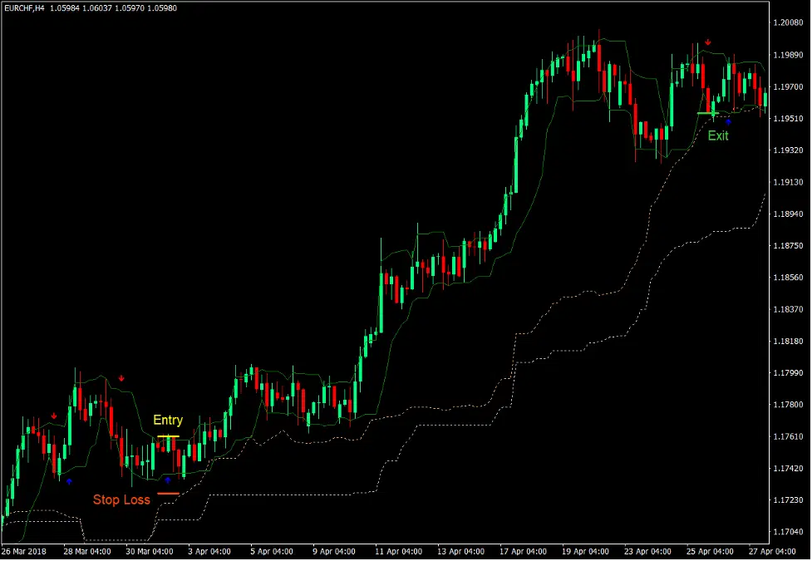Select the orange Stop Loss text label

pos(122,499)
